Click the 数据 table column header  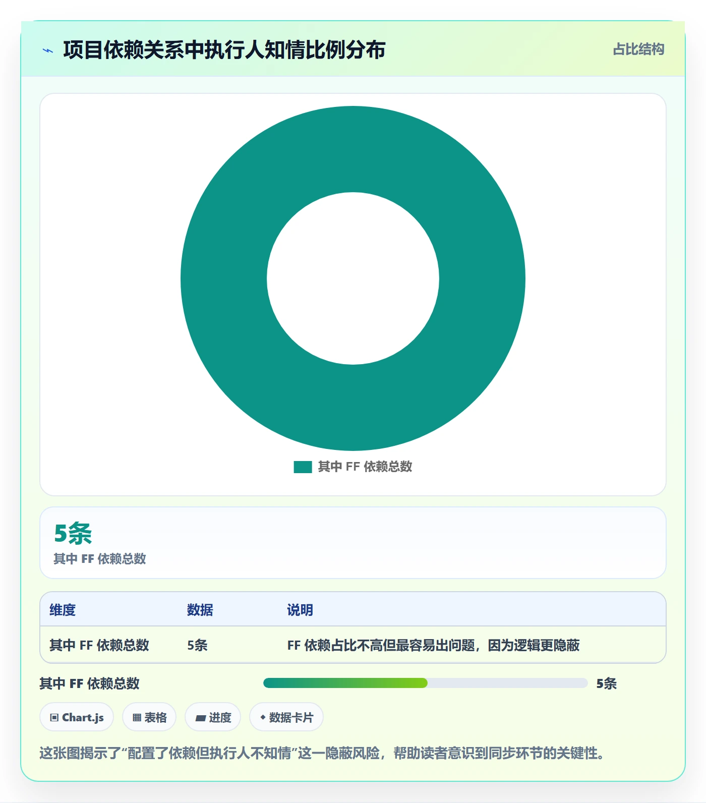click(x=200, y=610)
